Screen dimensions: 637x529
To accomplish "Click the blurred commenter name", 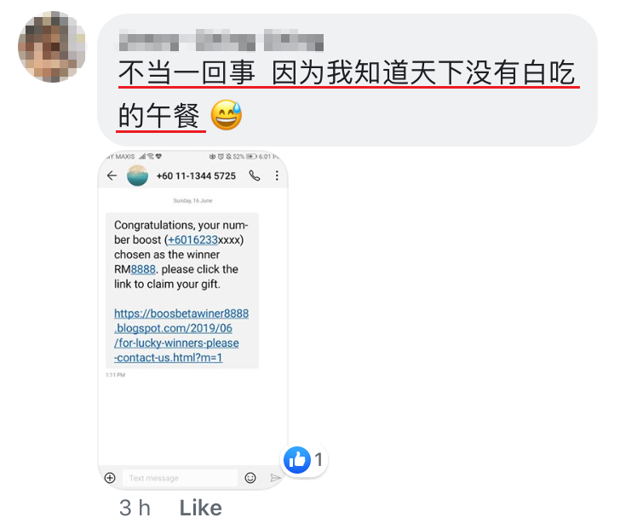I will tap(221, 40).
